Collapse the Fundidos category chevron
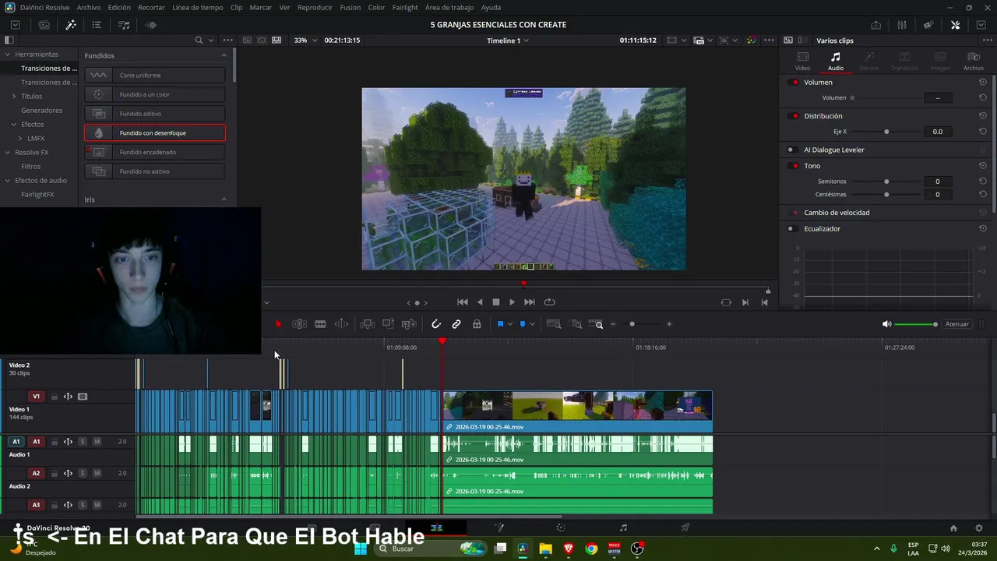 [x=224, y=55]
